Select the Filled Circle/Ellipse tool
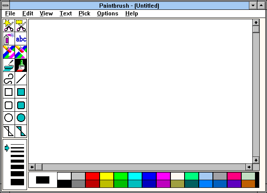 click(x=21, y=118)
